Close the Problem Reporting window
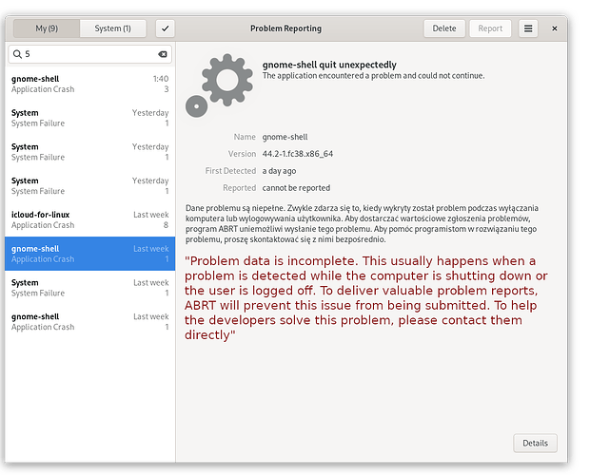 [555, 28]
